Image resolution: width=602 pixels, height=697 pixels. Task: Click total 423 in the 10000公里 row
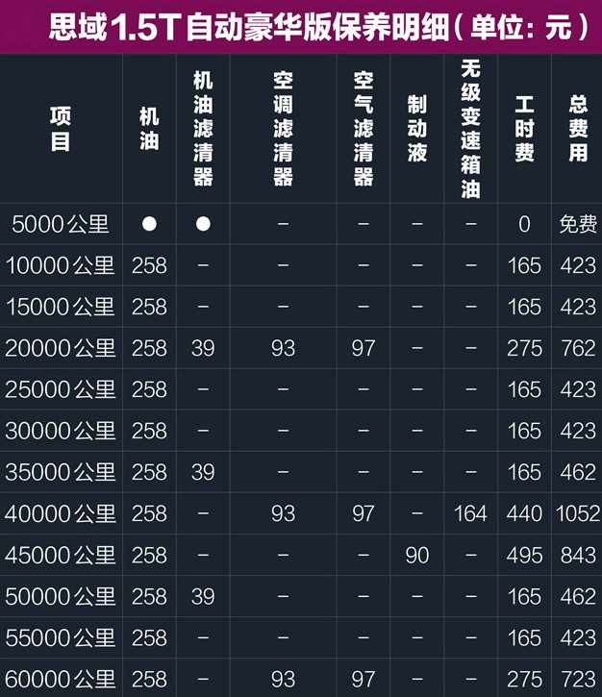point(578,265)
